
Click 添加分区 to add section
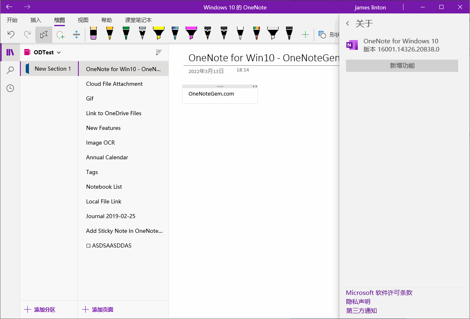(40, 310)
